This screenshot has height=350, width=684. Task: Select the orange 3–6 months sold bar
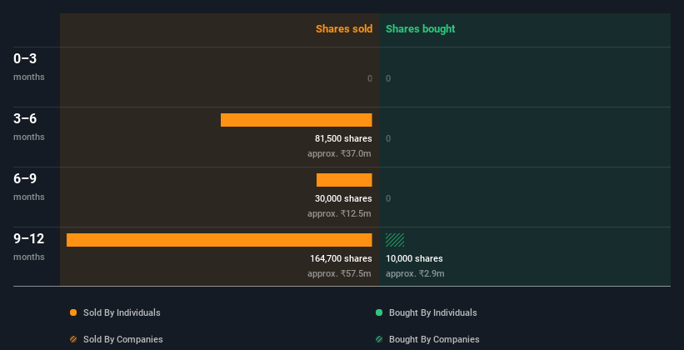point(297,120)
